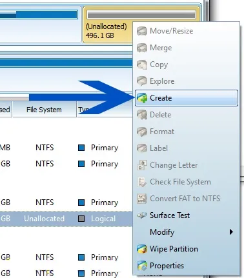Image resolution: width=244 pixels, height=278 pixels.
Task: Choose Copy in the context menu
Action: coord(187,65)
